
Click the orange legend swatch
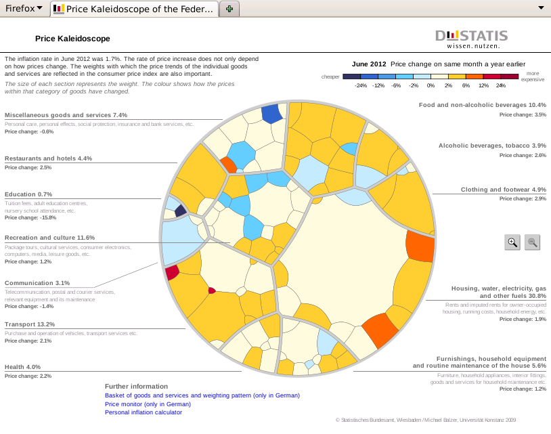pyautogui.click(x=475, y=77)
